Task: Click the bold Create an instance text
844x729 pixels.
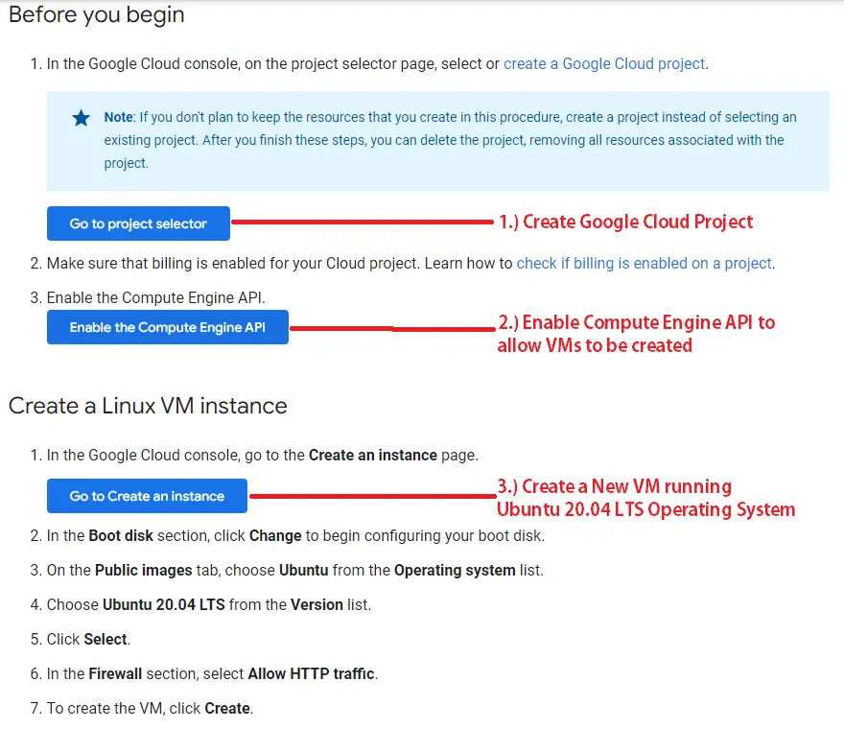Action: point(372,456)
